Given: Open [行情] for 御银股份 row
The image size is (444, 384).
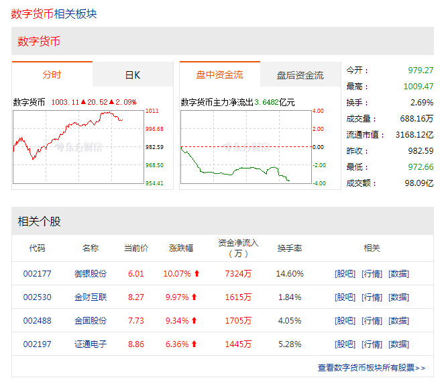Looking at the screenshot, I should pyautogui.click(x=372, y=274).
